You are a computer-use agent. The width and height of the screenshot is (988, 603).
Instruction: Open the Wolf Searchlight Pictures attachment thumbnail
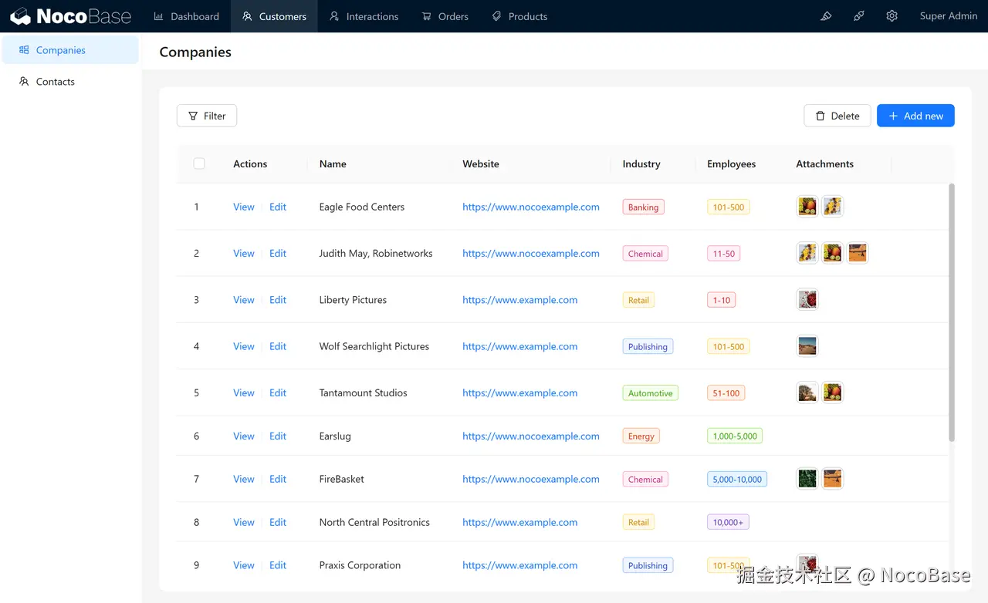click(x=807, y=346)
